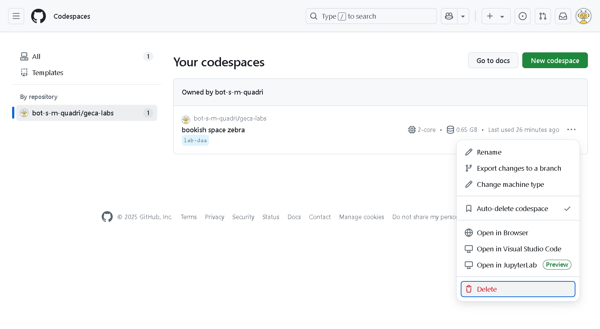Click the lab-daa branch label
600x329 pixels.
click(x=195, y=140)
